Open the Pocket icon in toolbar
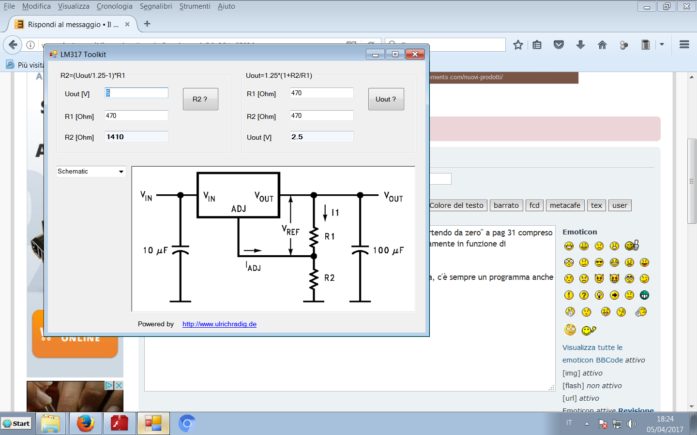Screen dimensions: 697x435 pyautogui.click(x=559, y=45)
